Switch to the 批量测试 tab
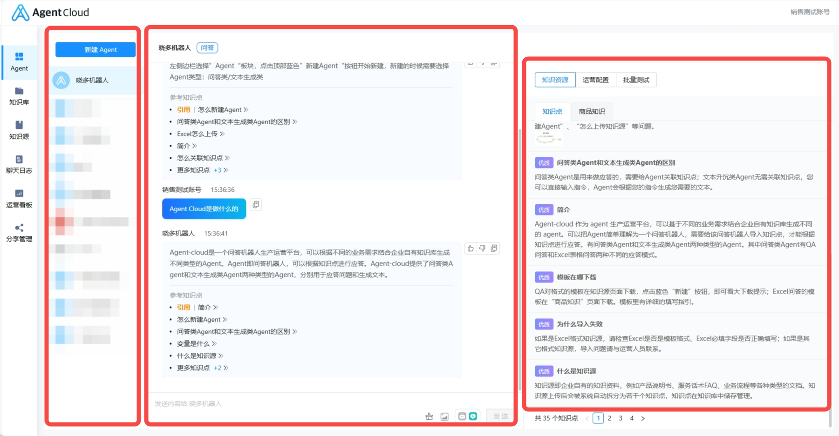The image size is (839, 436). coord(636,80)
